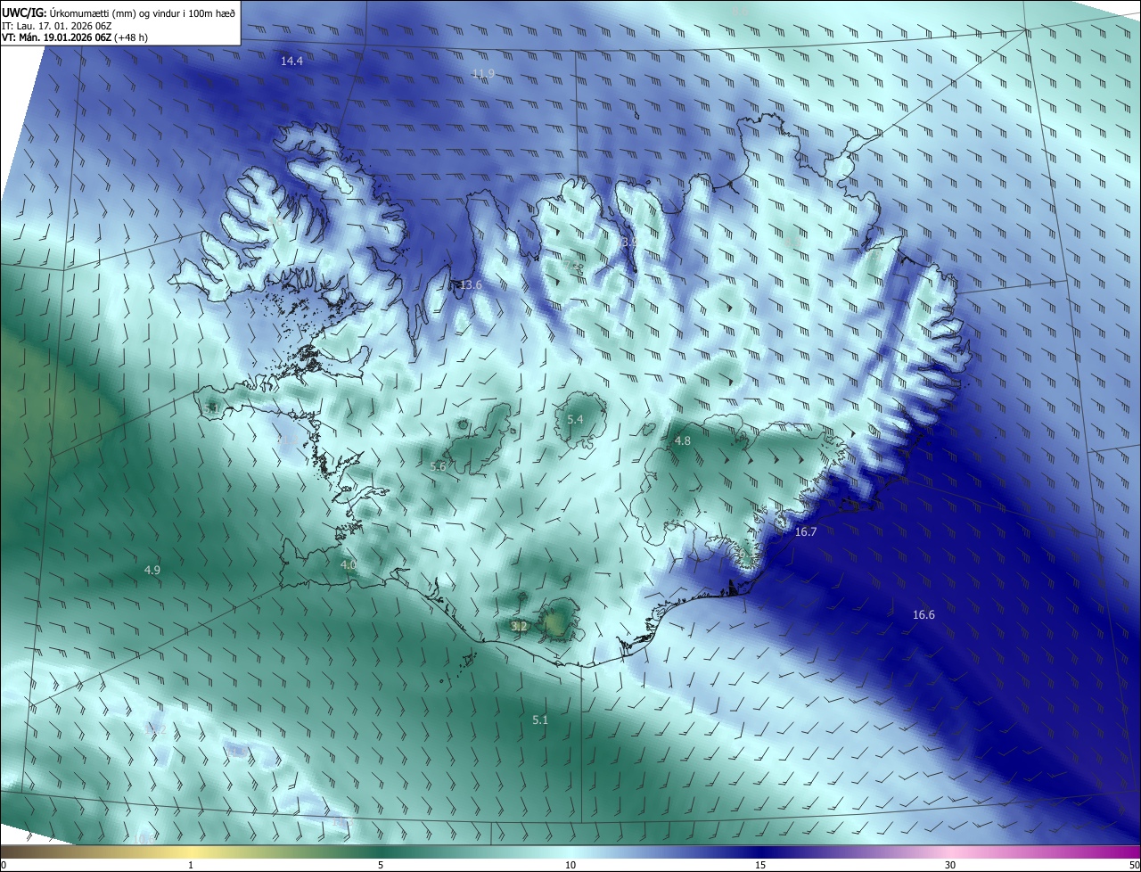Click the 11.9 value at the top of the map
1141x872 pixels.
(483, 73)
